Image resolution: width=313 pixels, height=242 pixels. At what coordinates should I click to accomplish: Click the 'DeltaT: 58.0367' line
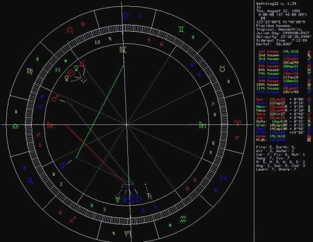point(274,44)
